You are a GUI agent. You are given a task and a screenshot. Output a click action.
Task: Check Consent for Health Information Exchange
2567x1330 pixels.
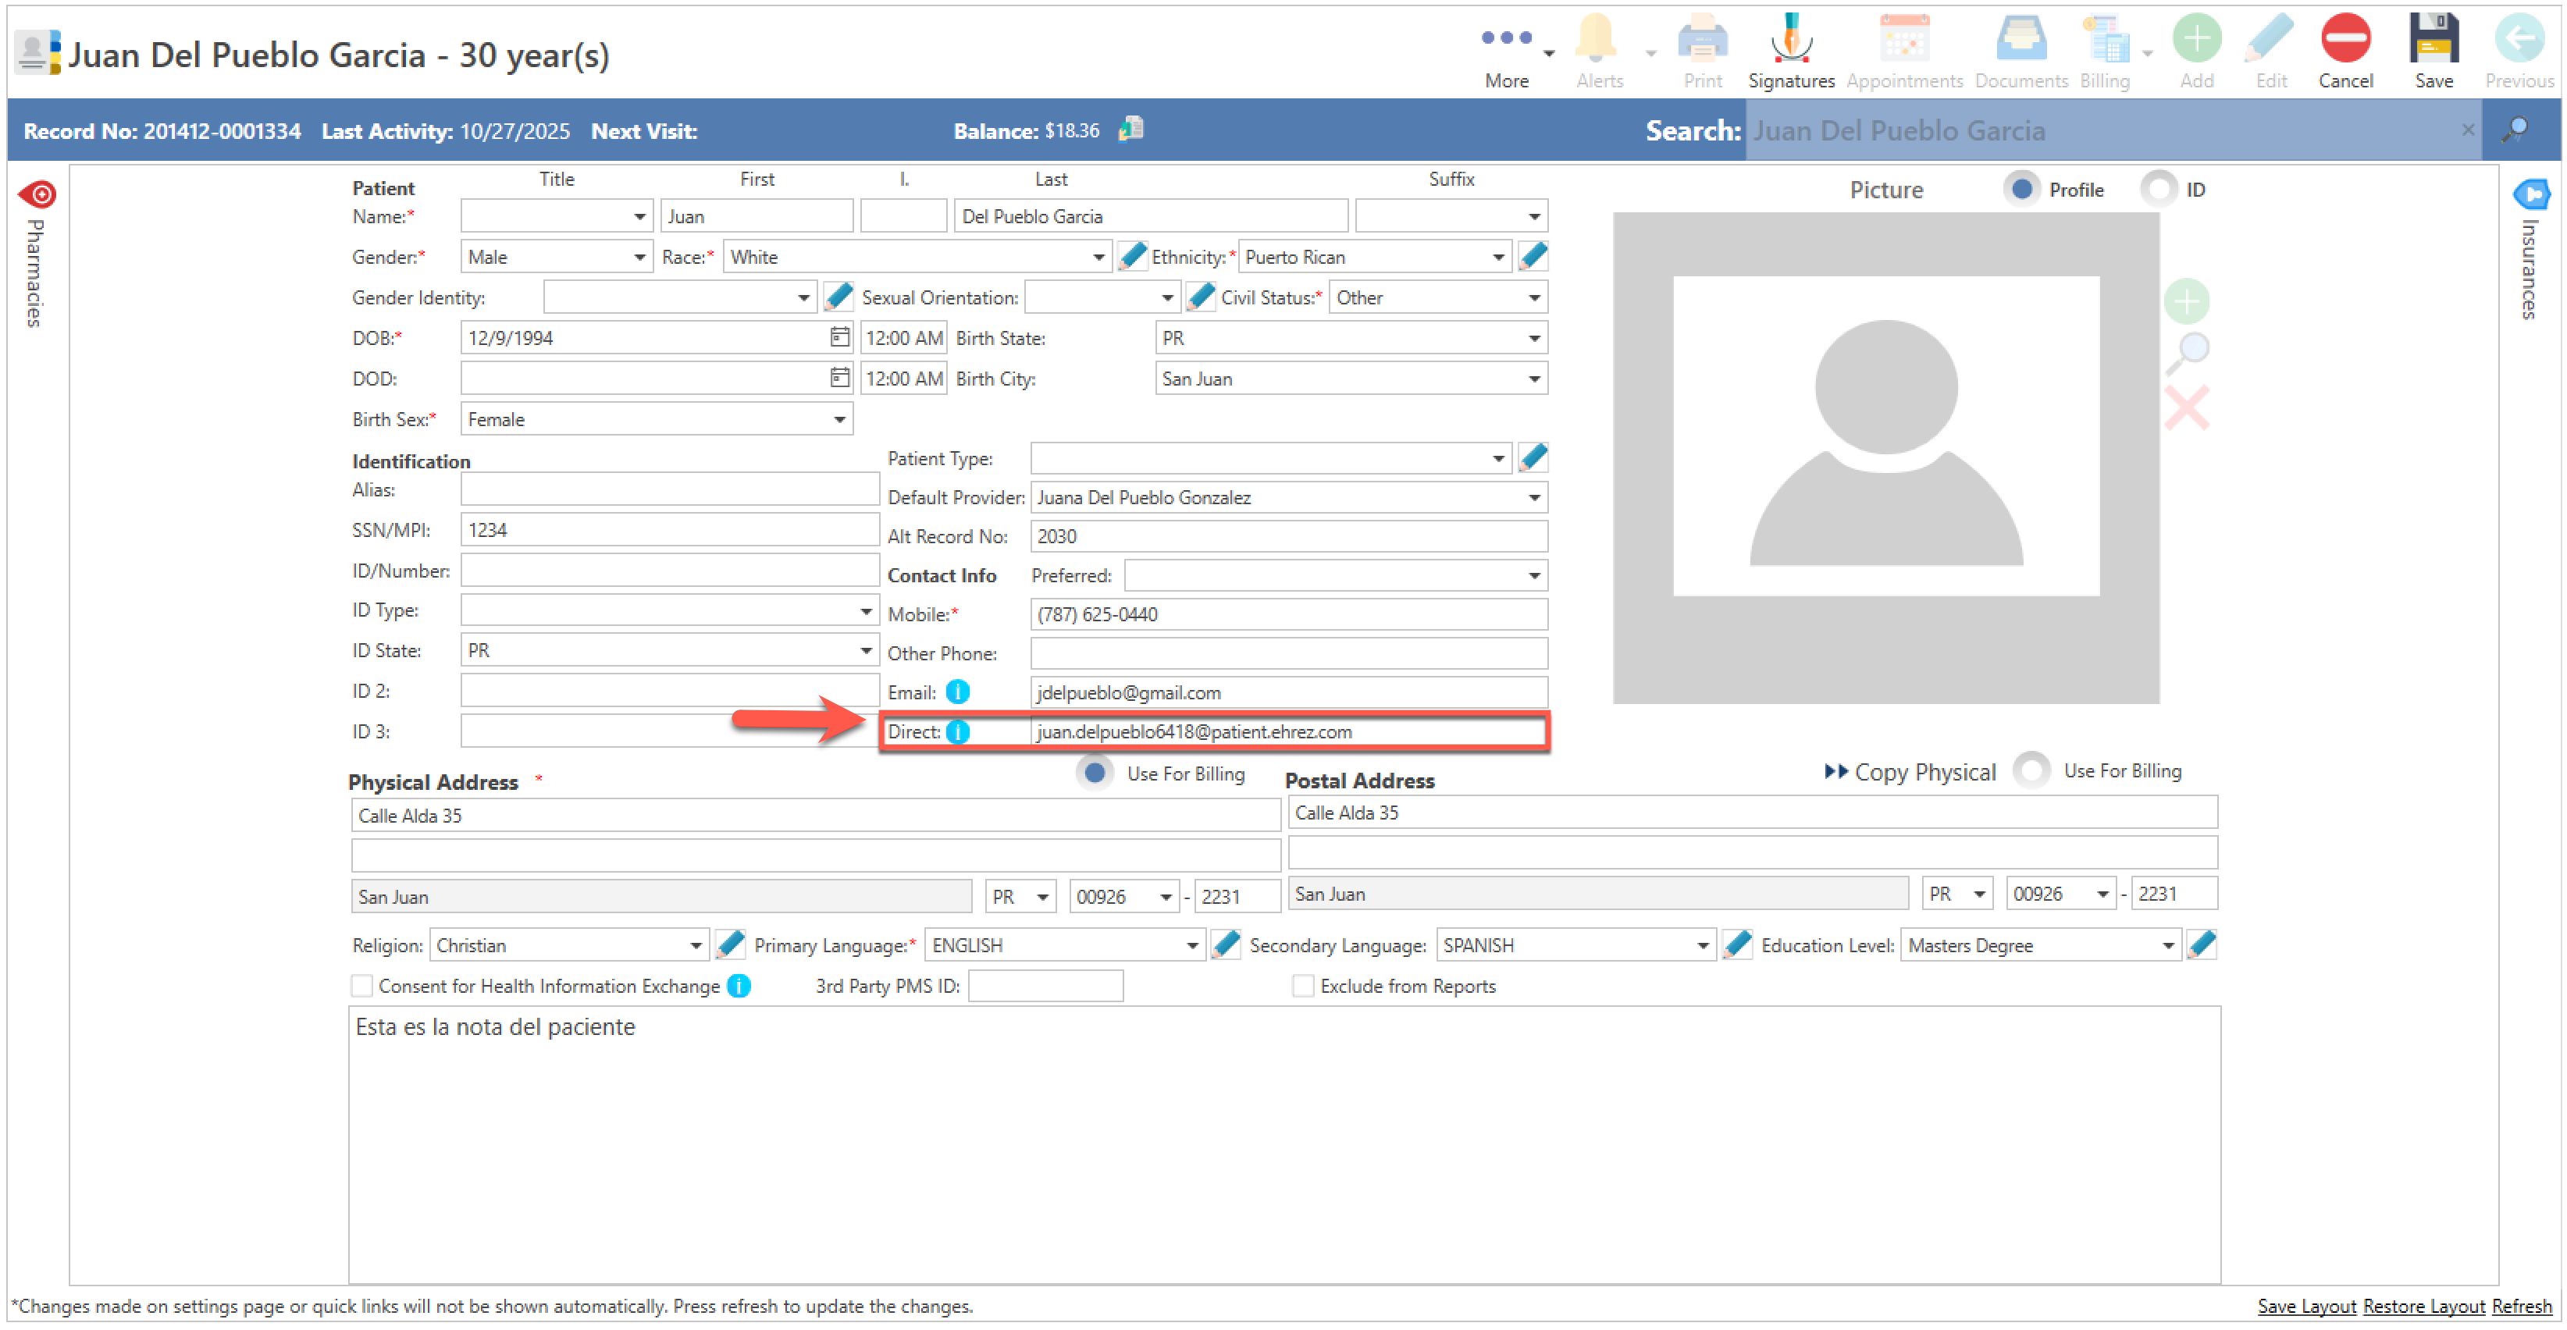[361, 987]
